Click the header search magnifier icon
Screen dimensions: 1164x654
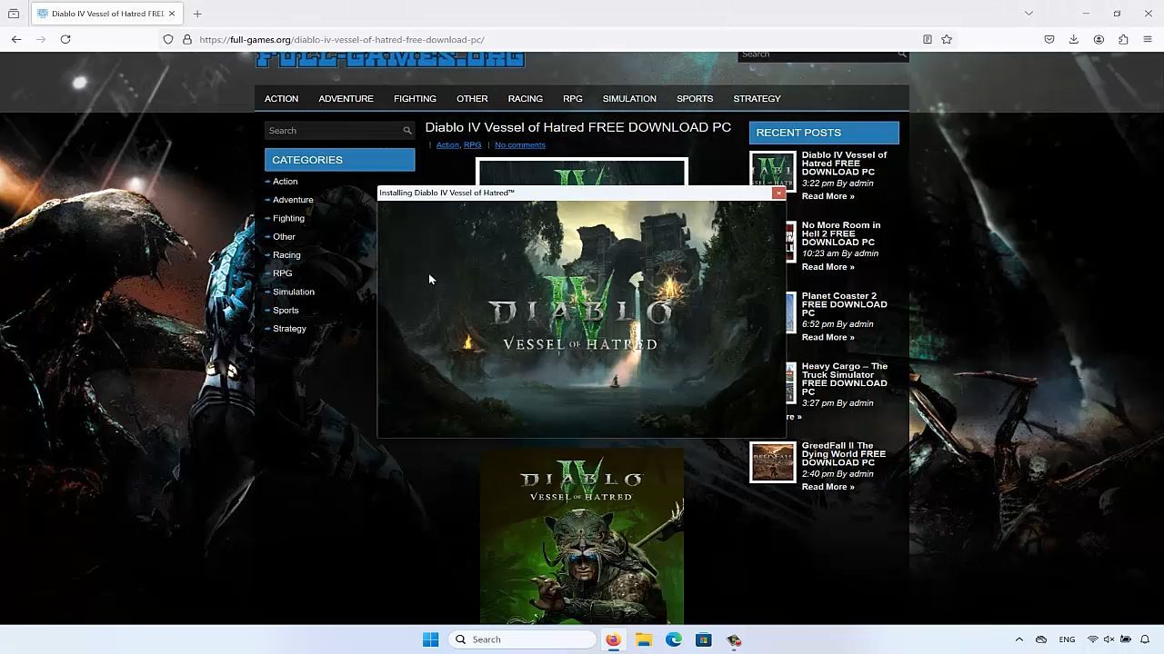pos(902,54)
